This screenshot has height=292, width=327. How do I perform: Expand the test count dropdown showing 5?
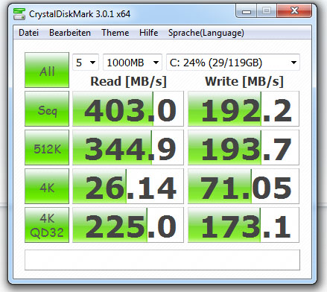click(86, 63)
